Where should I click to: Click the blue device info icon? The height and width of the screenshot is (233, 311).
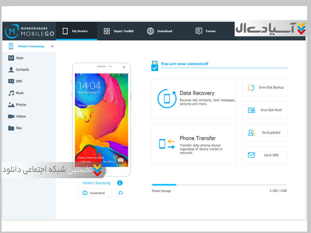[x=120, y=183]
